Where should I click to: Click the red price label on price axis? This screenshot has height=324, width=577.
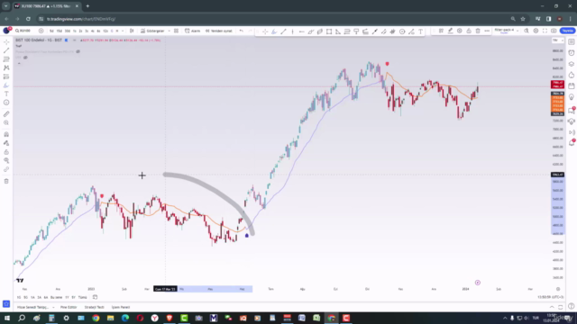click(557, 85)
